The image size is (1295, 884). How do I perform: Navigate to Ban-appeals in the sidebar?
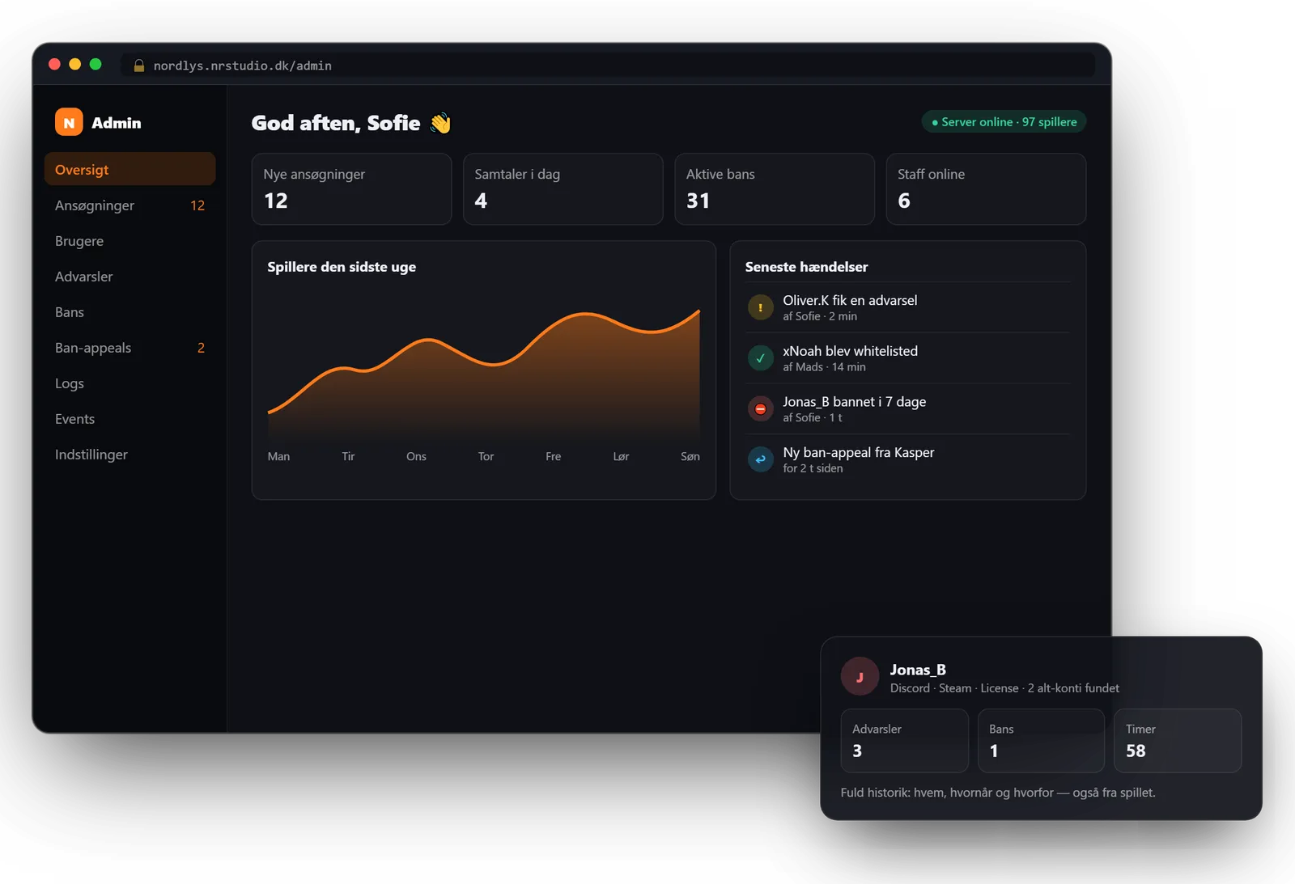129,348
